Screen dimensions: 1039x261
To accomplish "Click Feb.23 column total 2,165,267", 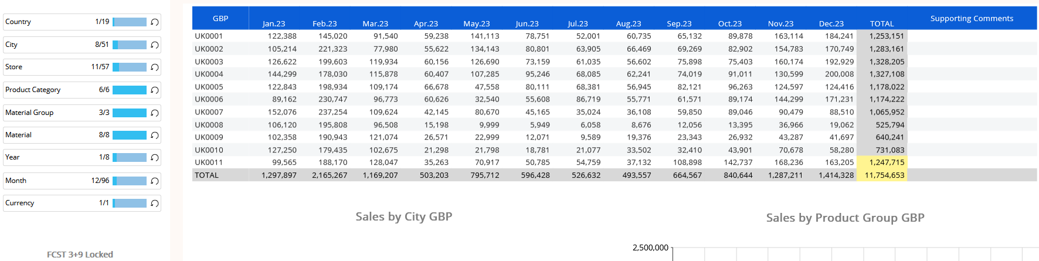I will (330, 175).
